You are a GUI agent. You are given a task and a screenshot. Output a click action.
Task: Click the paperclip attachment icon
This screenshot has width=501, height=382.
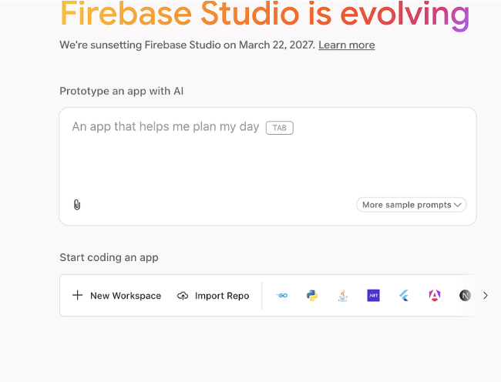[77, 205]
